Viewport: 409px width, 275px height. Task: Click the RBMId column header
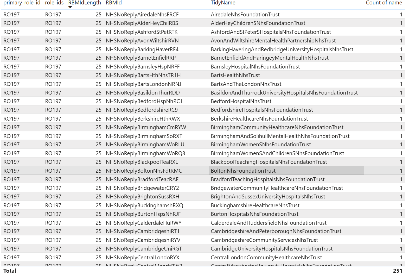114,3
